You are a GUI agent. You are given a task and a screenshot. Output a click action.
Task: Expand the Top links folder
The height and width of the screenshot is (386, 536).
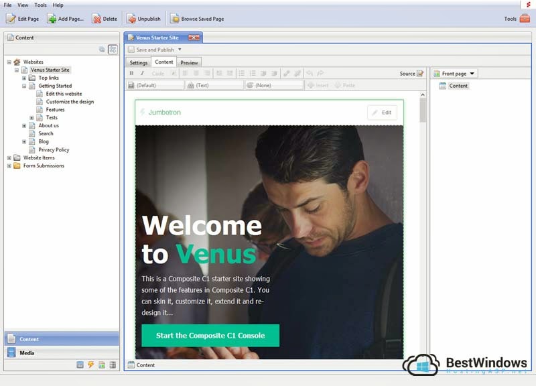[24, 78]
